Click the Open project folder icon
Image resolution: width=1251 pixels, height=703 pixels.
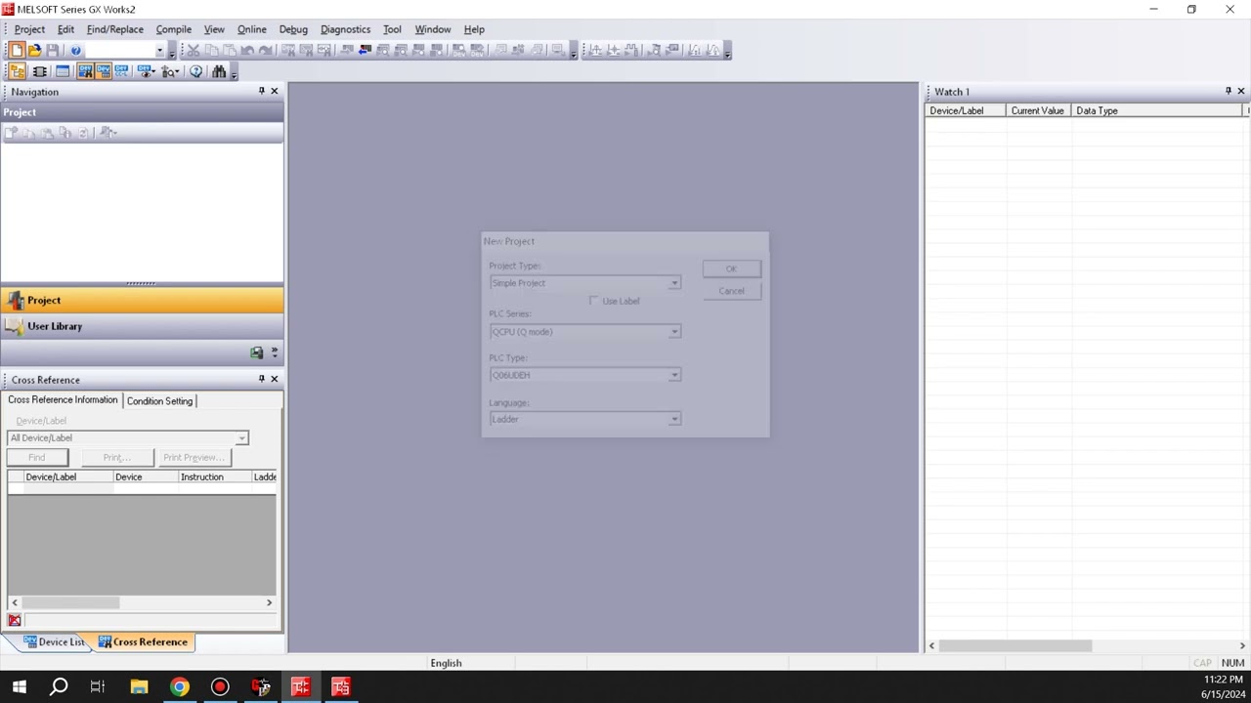35,50
